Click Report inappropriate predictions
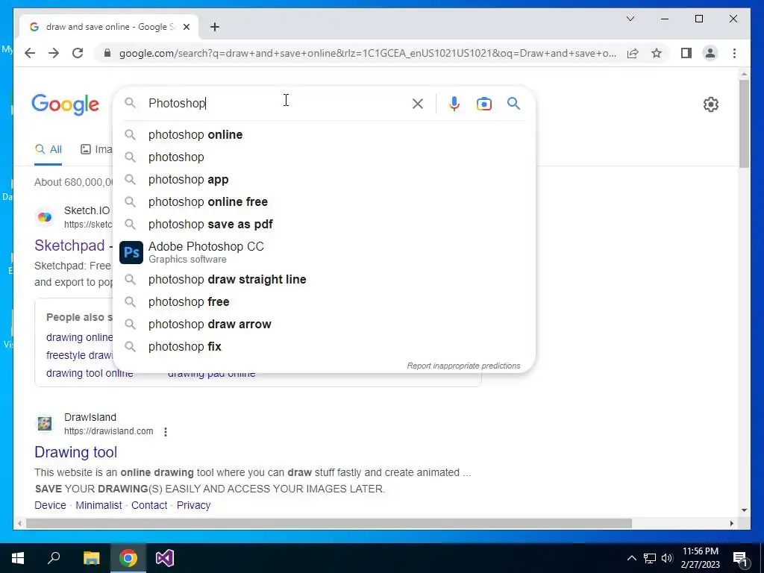The height and width of the screenshot is (573, 764). click(x=463, y=366)
